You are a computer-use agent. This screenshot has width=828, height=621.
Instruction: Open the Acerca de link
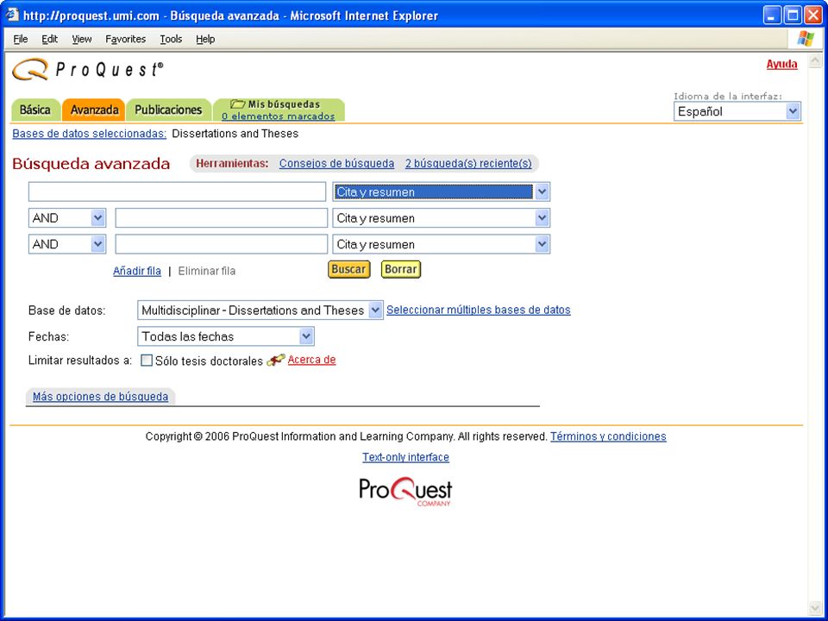[x=311, y=360]
